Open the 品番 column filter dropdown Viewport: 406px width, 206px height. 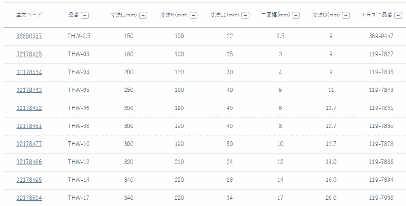pyautogui.click(x=85, y=16)
